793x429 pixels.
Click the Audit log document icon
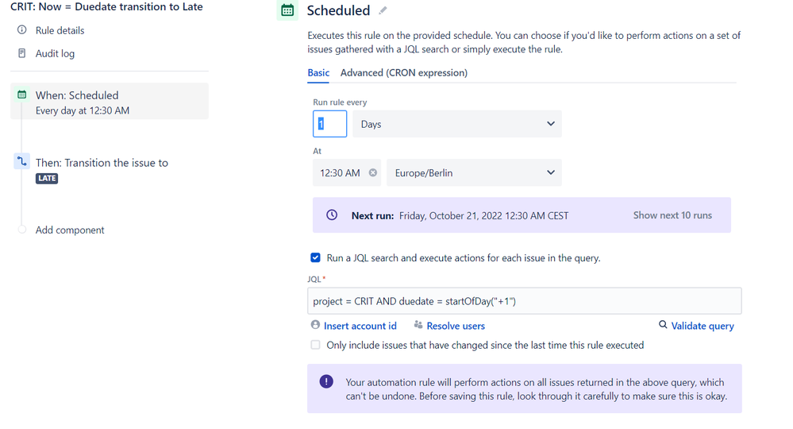(21, 53)
